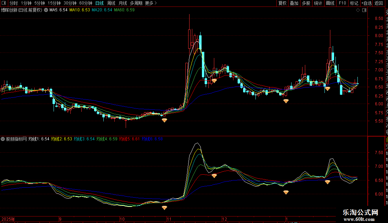Click the 均线1: 6.54 label
The width and height of the screenshot is (388, 223).
pyautogui.click(x=39, y=139)
